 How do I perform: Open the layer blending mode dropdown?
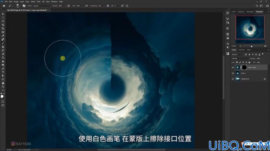click(x=240, y=58)
